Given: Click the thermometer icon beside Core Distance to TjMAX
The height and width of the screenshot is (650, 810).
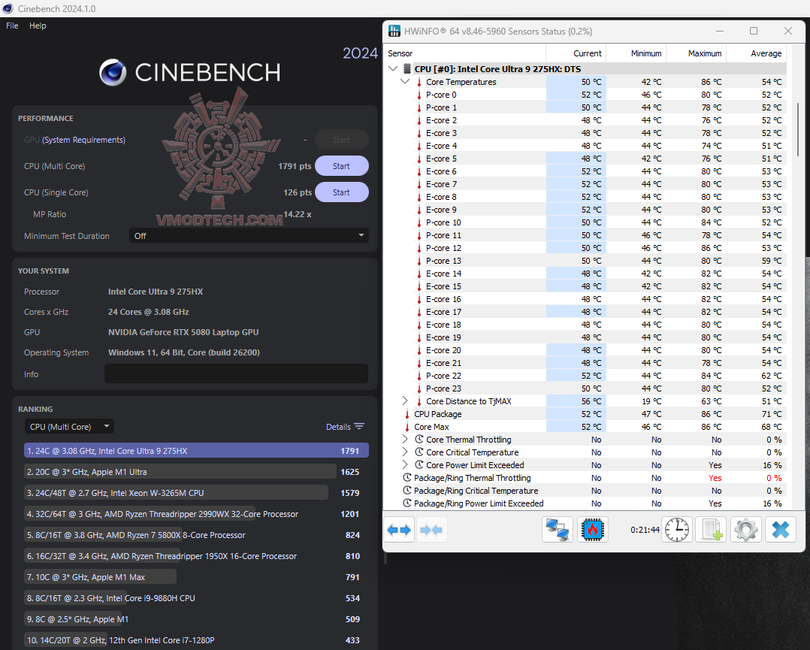Looking at the screenshot, I should 419,401.
